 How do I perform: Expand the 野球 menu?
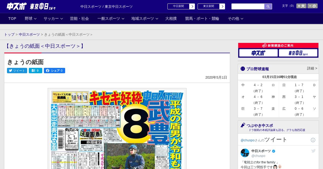click(x=31, y=19)
